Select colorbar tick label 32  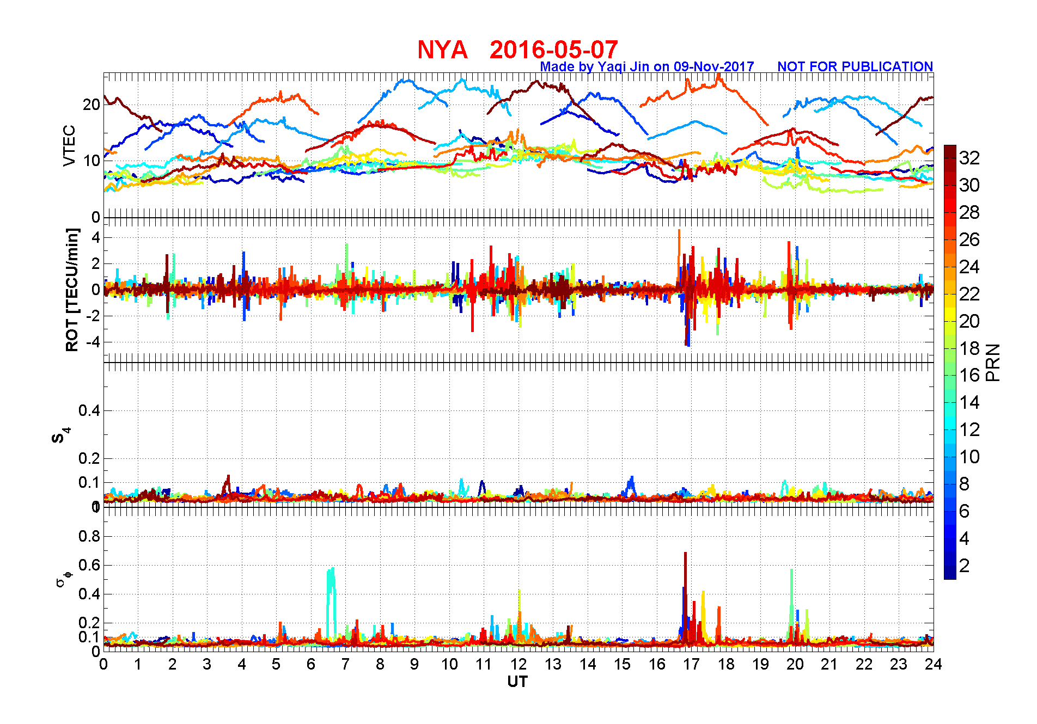point(969,158)
